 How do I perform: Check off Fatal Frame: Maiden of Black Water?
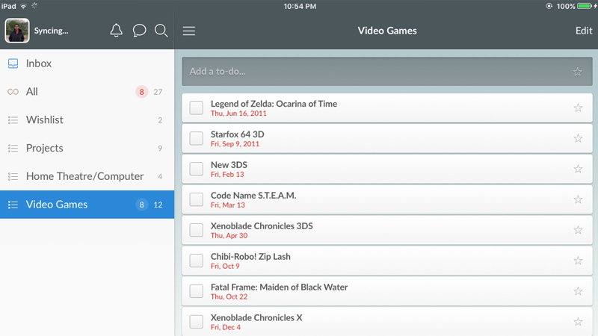point(197,291)
